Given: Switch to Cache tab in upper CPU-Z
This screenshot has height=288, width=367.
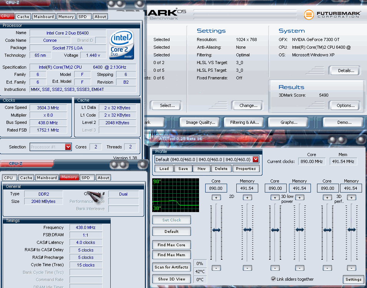Looking at the screenshot, I should (x=23, y=16).
